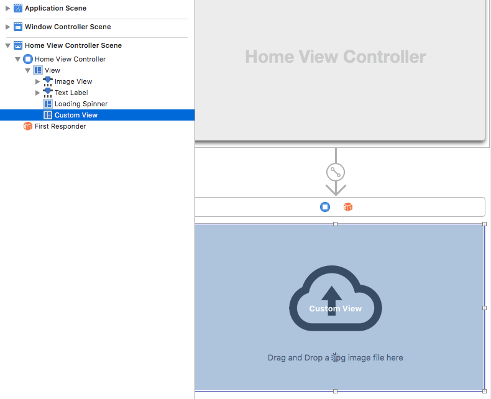This screenshot has height=399, width=491.
Task: Click the orange first responder icon in scene dock
Action: (348, 207)
